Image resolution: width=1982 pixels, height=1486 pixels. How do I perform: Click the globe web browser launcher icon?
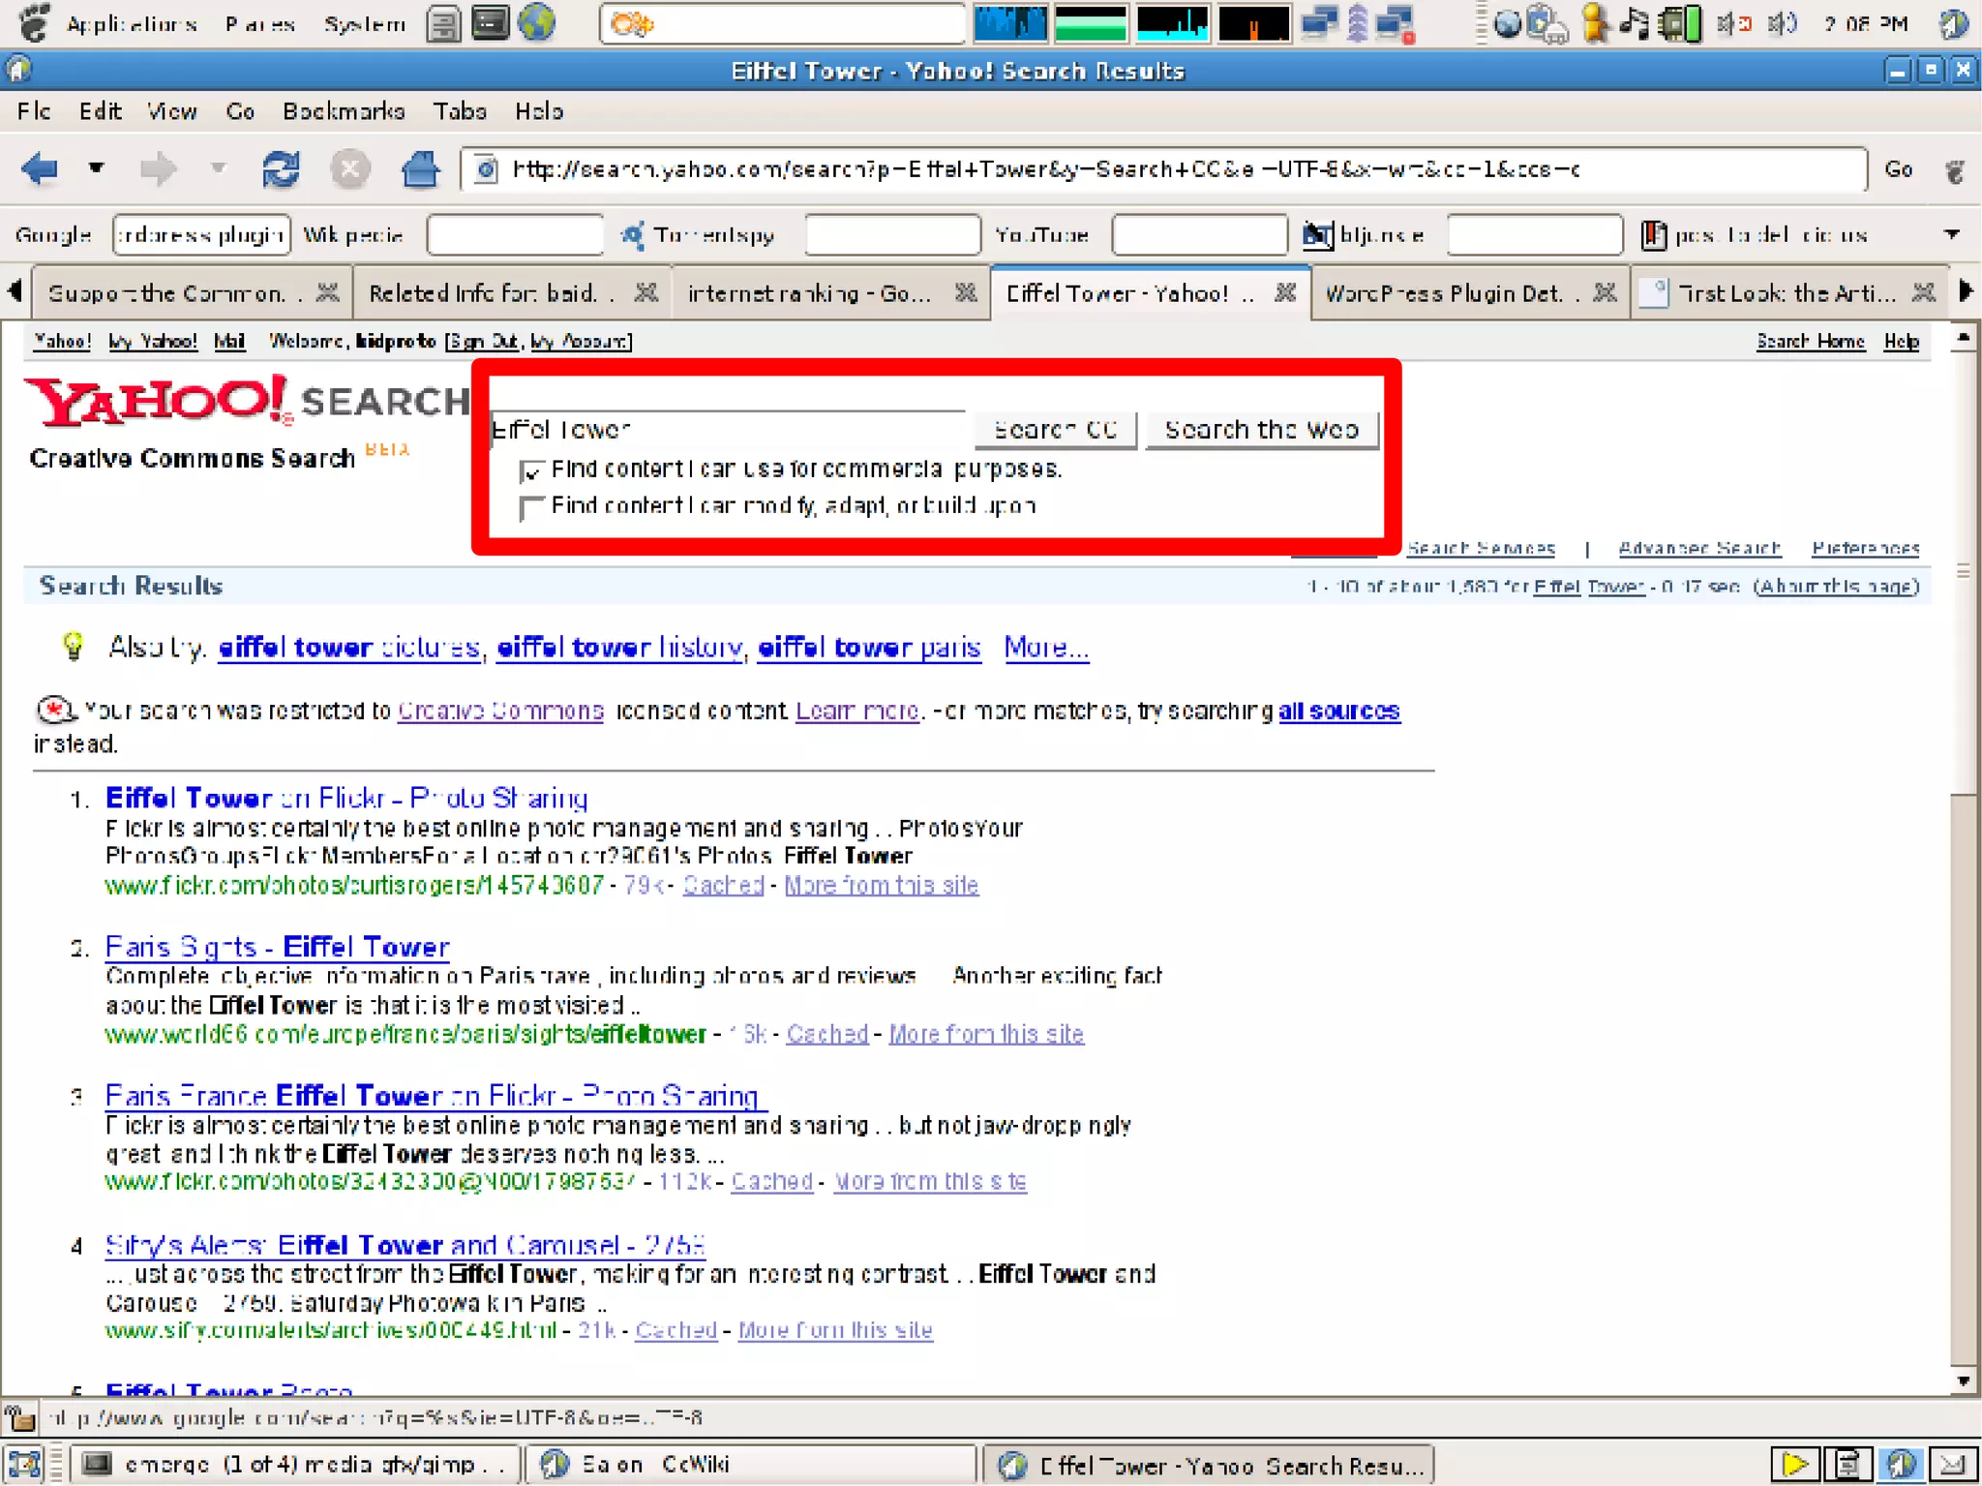536,23
